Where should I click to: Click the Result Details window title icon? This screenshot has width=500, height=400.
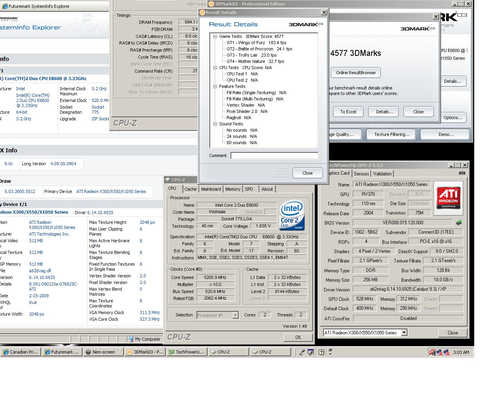click(x=202, y=12)
